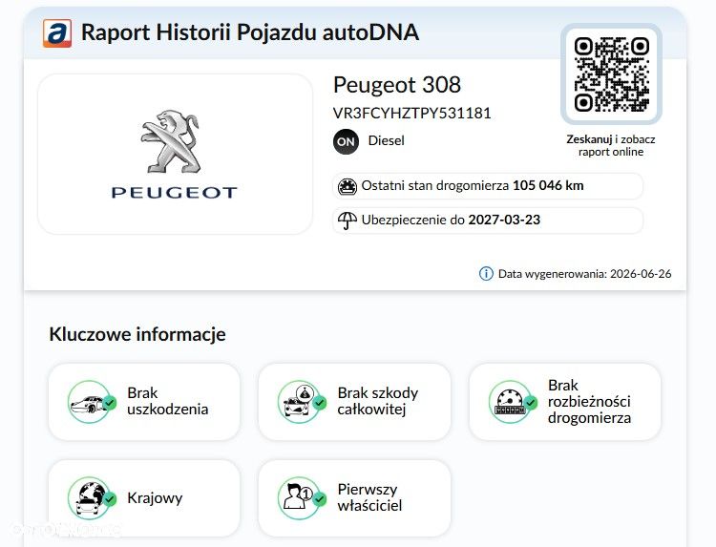Click the Peugeot lion brand logo
The image size is (716, 547).
(175, 154)
